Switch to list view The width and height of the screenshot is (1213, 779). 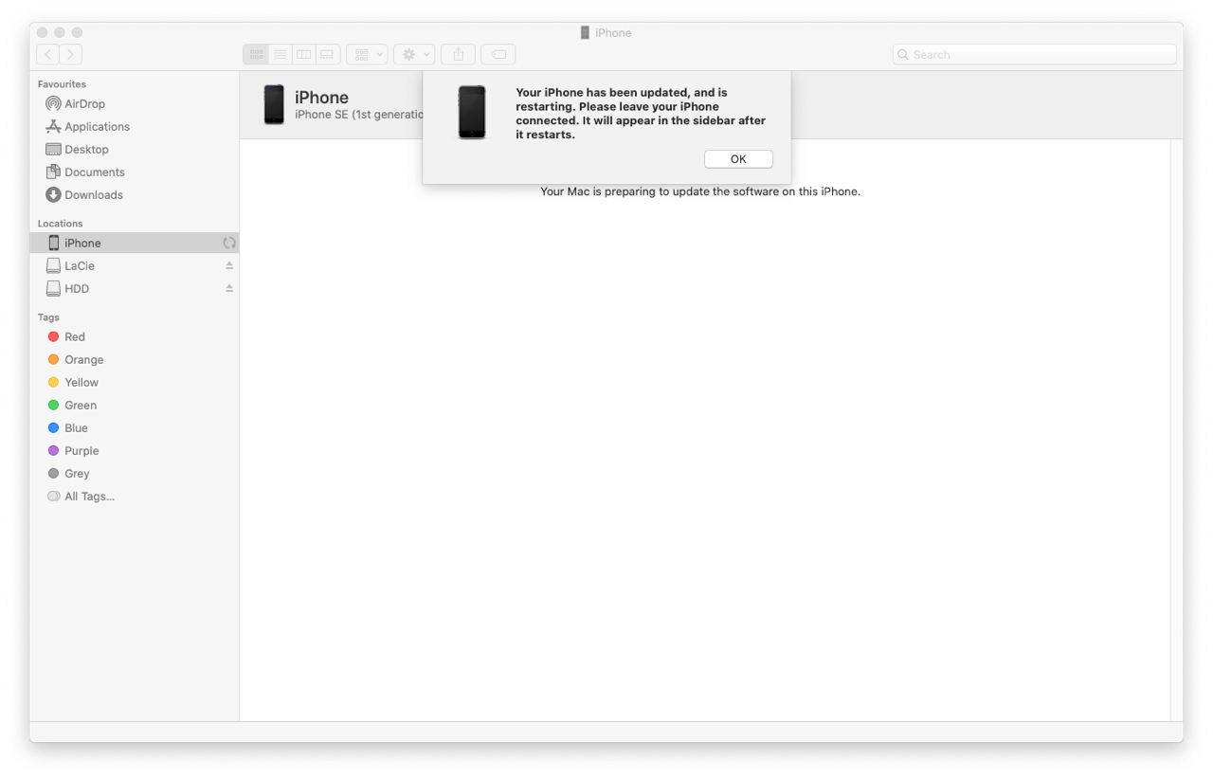click(280, 54)
